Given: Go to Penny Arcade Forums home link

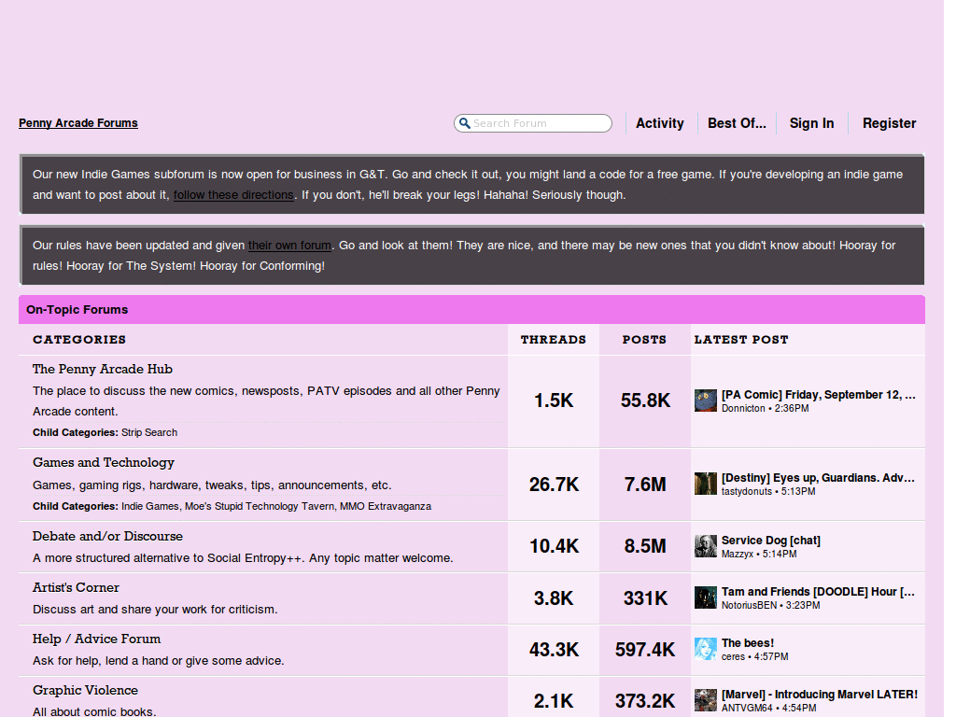Looking at the screenshot, I should coord(78,123).
